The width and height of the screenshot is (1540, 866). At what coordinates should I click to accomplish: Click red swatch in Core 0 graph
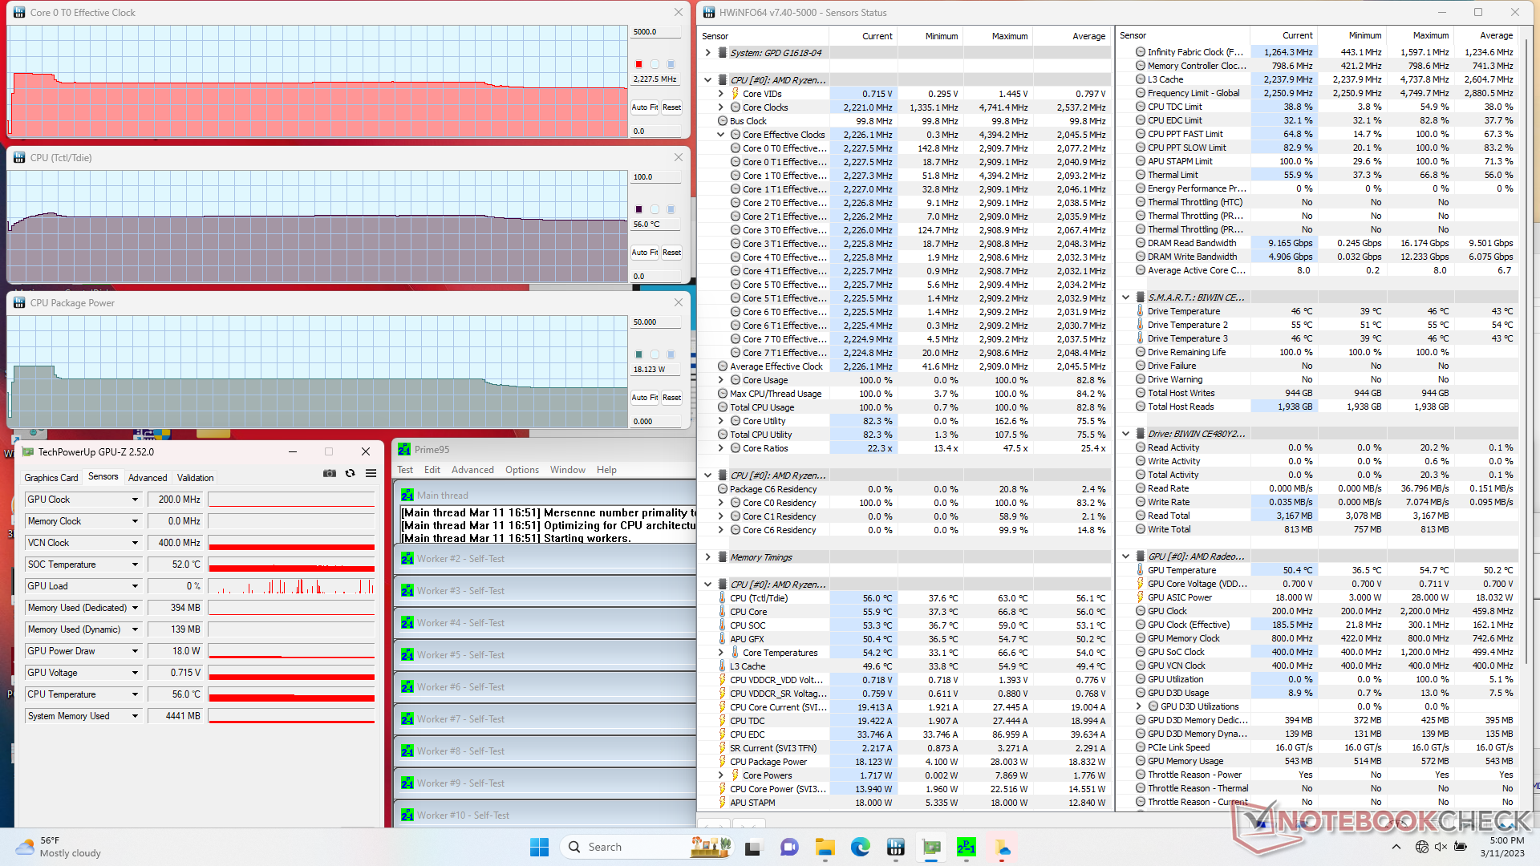coord(639,64)
